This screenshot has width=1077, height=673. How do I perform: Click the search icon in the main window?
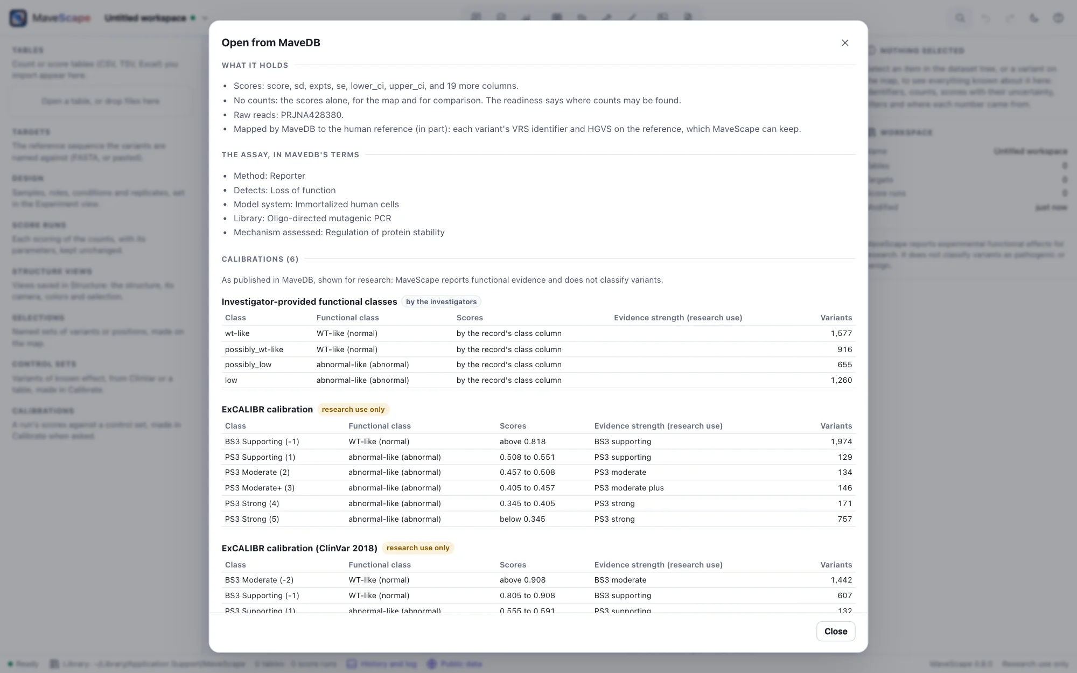pos(960,18)
